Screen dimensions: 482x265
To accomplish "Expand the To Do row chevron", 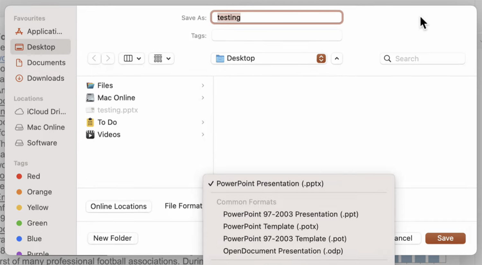I will (x=203, y=122).
